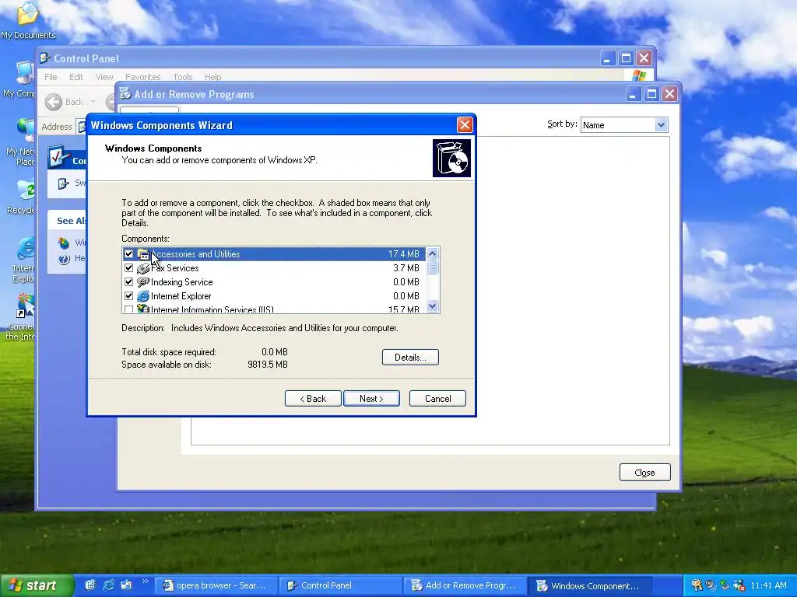Click the Details... button
Viewport: 797px width, 597px height.
click(x=410, y=357)
